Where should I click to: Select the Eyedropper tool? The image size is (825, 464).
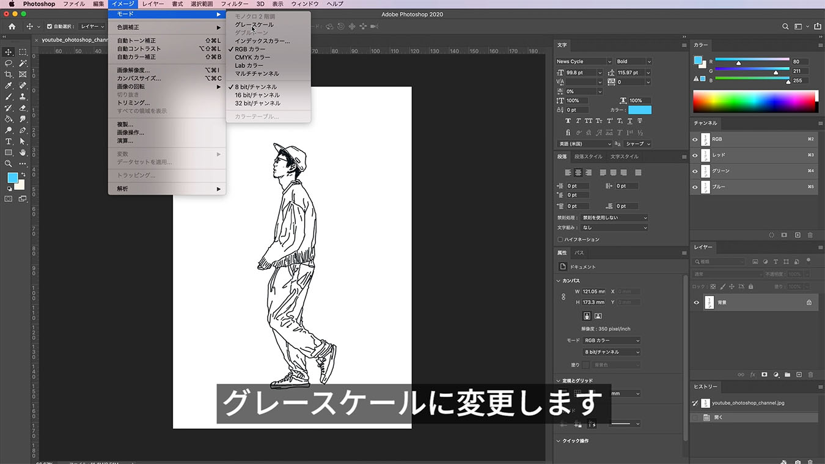click(x=9, y=86)
